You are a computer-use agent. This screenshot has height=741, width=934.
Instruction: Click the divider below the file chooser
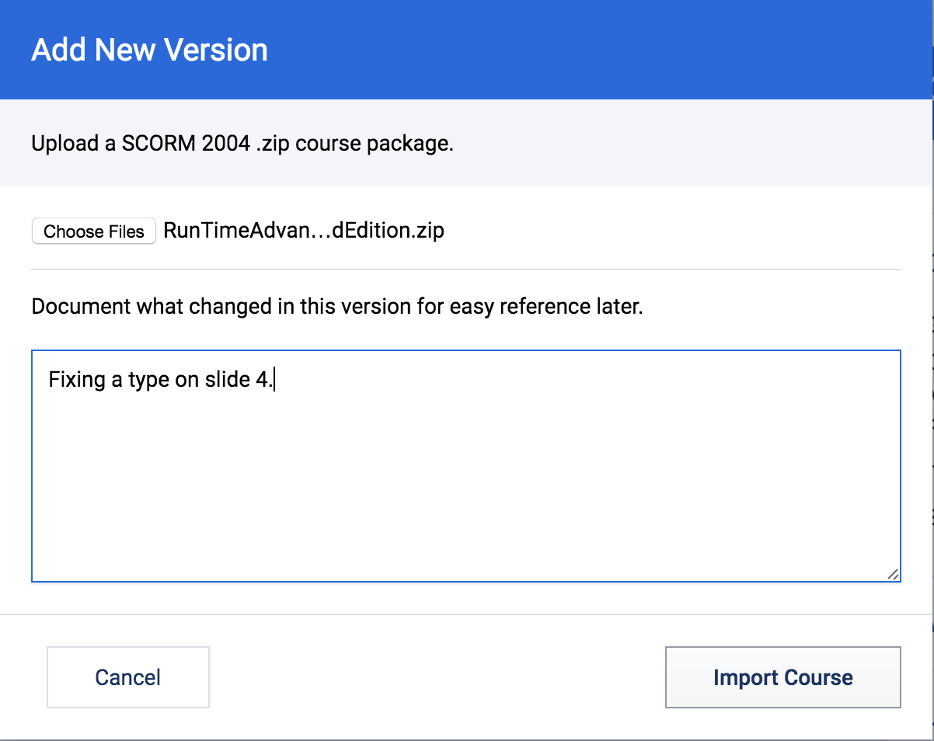466,270
